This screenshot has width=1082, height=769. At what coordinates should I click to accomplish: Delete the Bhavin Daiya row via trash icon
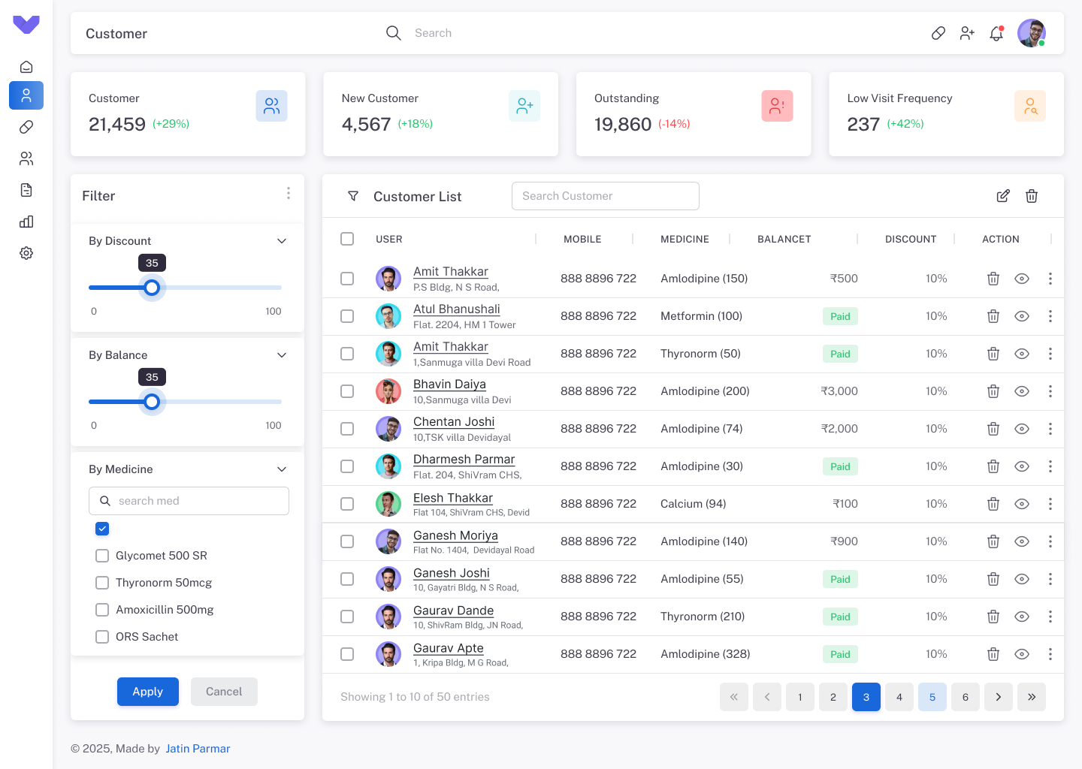[993, 391]
